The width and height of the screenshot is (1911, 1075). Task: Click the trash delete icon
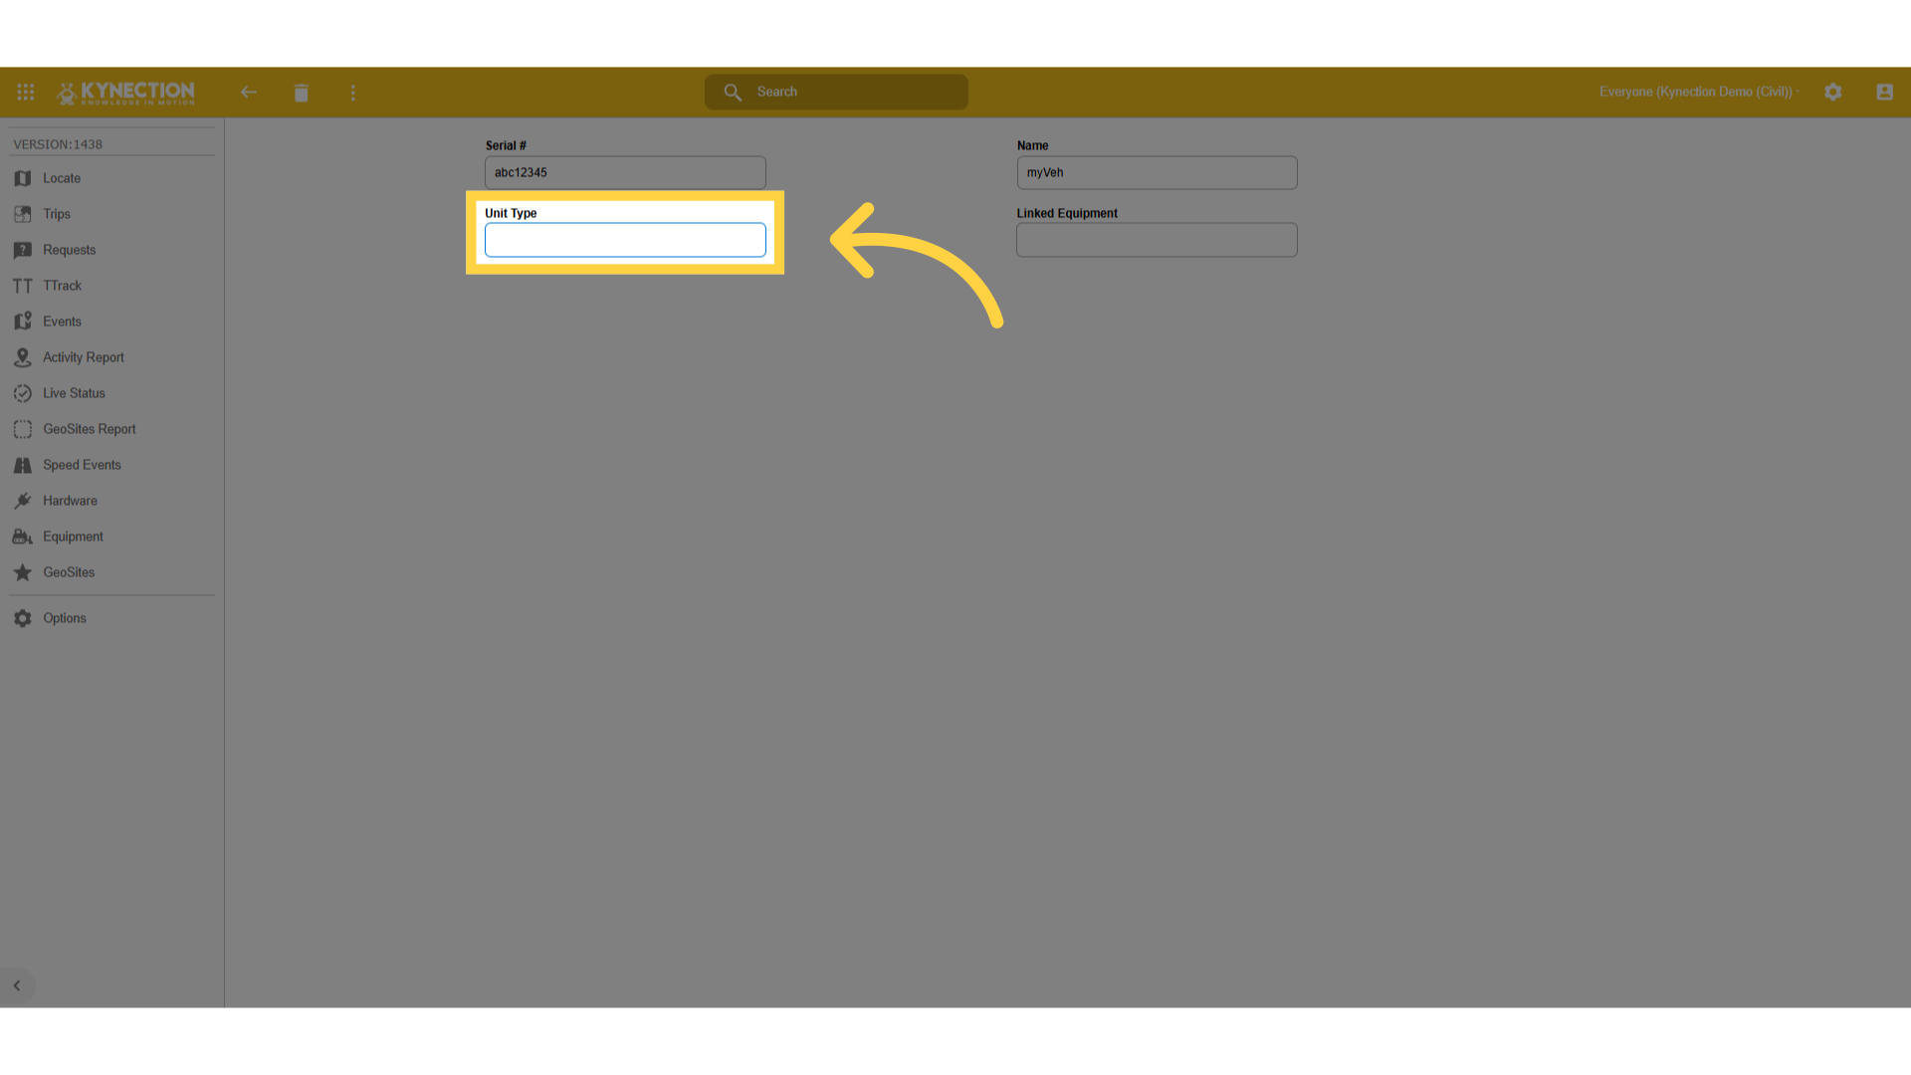click(302, 93)
